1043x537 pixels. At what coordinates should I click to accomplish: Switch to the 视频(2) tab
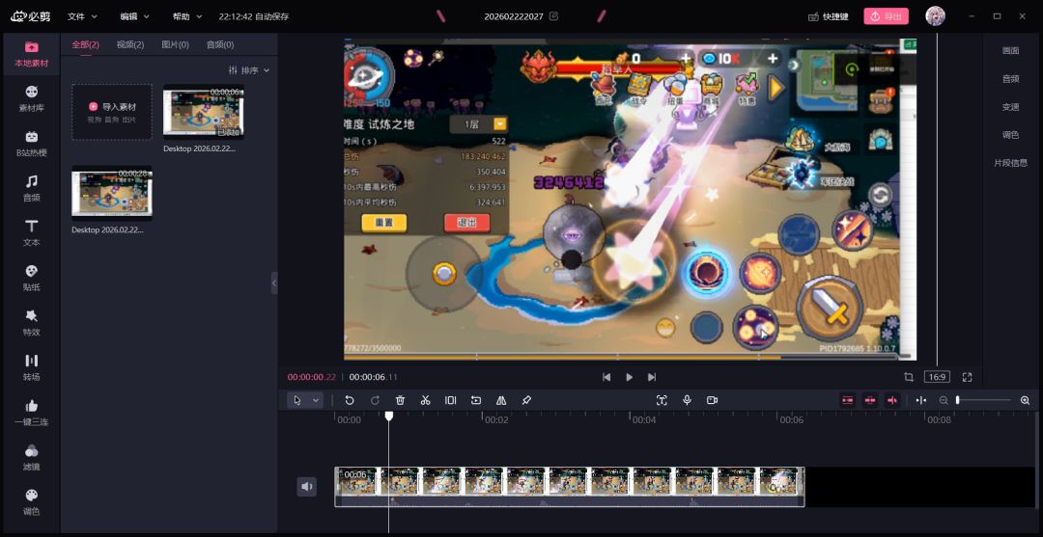click(129, 44)
